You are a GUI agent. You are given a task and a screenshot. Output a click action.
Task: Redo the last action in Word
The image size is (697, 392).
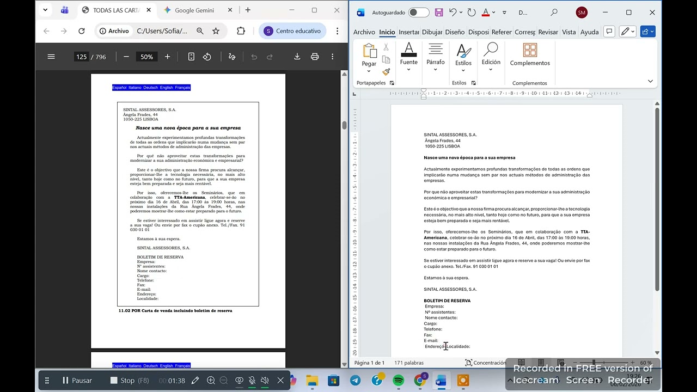[472, 13]
